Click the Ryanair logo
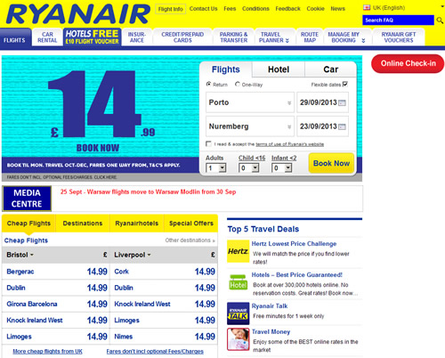 pyautogui.click(x=78, y=14)
